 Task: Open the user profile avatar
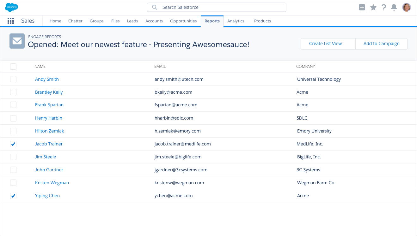407,7
